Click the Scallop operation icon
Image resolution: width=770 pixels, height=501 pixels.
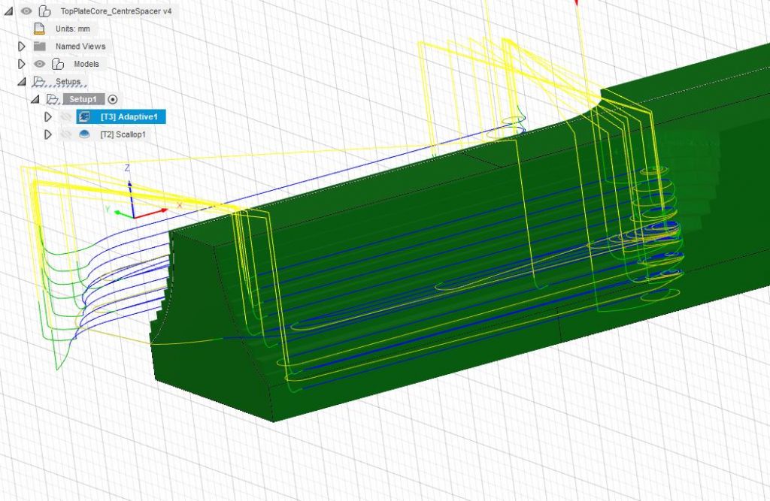(x=84, y=134)
